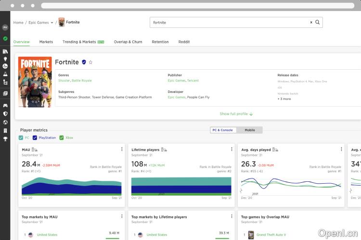Image resolution: width=361 pixels, height=240 pixels.
Task: Click the Fortnite cover art thumbnail
Action: (35, 82)
